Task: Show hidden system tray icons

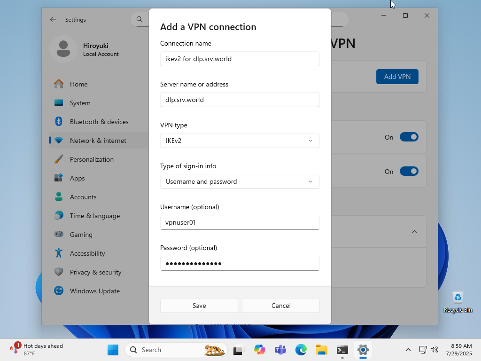Action: click(x=408, y=350)
